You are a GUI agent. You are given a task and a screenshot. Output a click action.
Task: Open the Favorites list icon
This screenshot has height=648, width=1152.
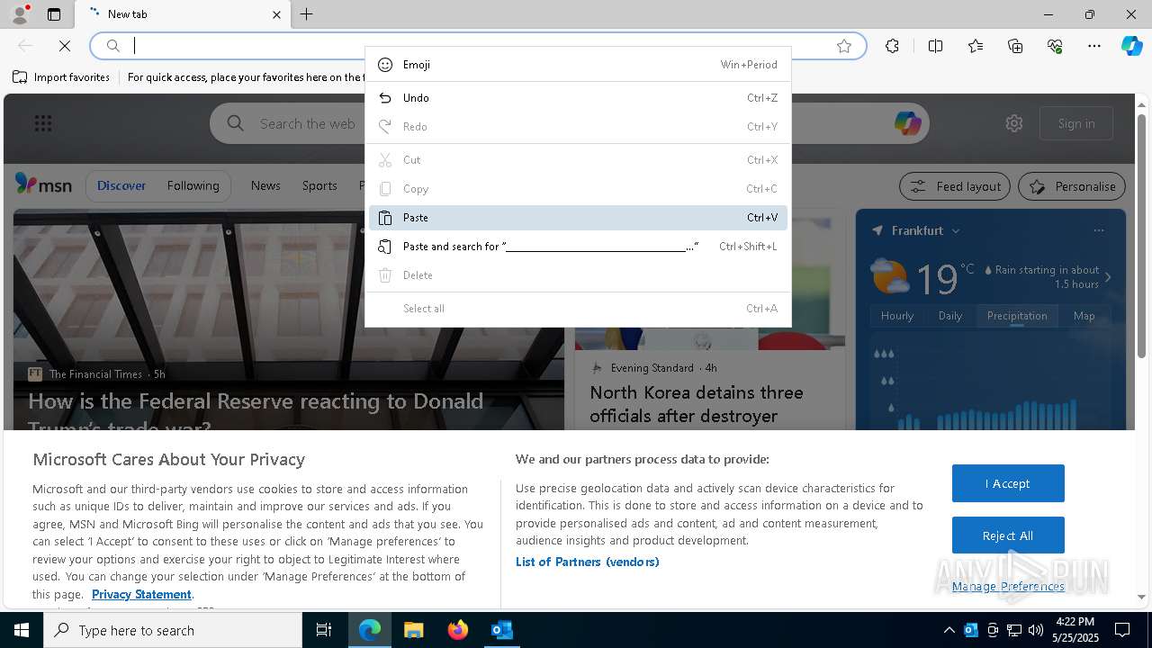(x=976, y=46)
